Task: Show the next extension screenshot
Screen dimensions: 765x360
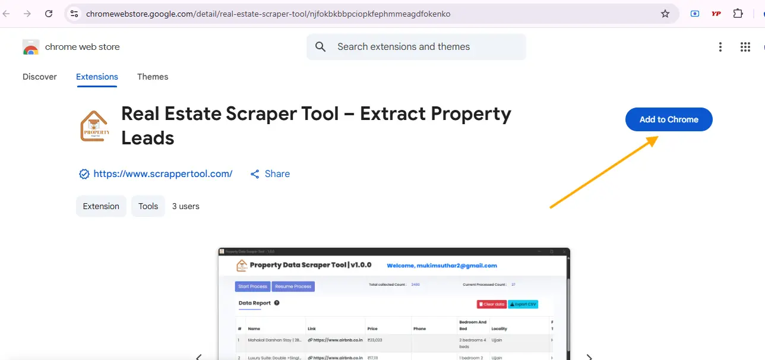Action: 589,356
